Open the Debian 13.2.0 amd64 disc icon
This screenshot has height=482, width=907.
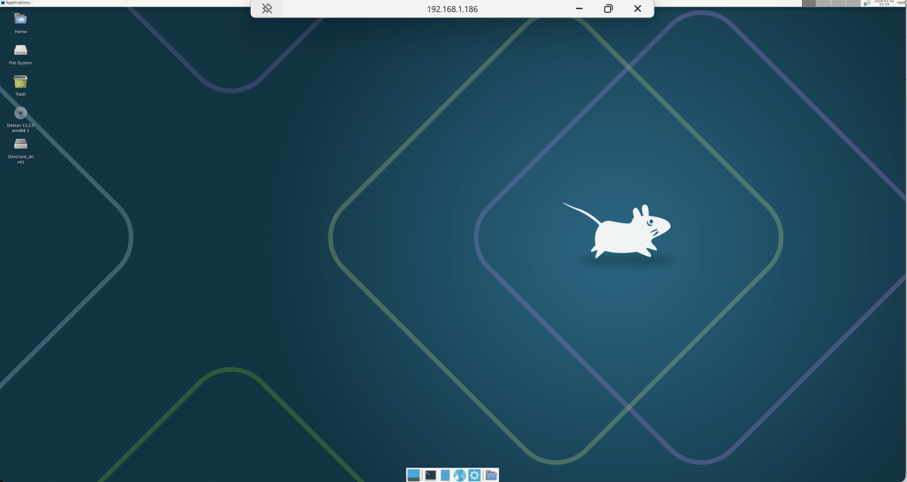point(20,113)
